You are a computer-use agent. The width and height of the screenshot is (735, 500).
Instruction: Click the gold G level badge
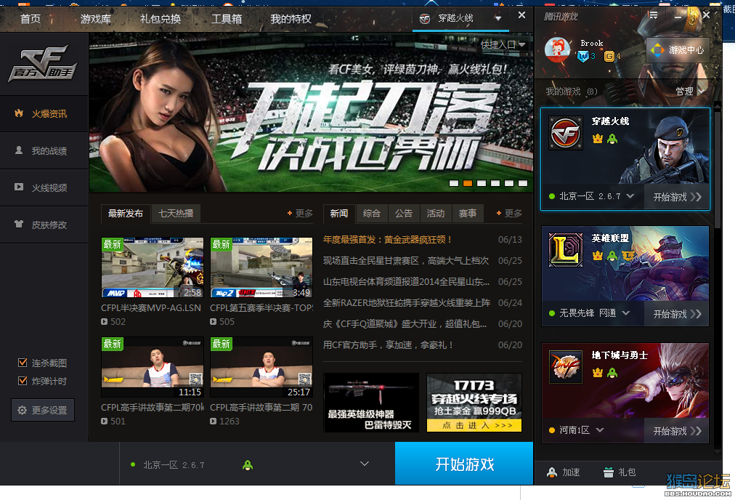click(609, 56)
